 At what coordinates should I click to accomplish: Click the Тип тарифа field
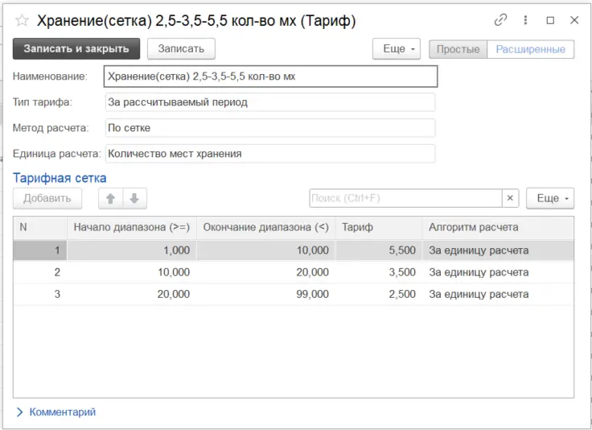(270, 102)
